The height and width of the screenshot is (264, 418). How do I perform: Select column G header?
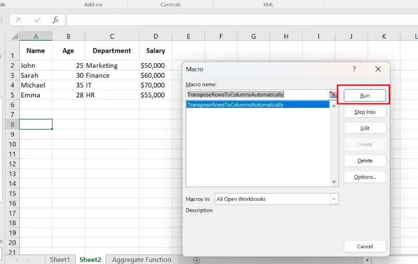[x=253, y=36]
